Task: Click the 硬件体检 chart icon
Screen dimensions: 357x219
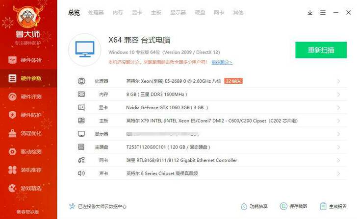Action: coord(12,60)
